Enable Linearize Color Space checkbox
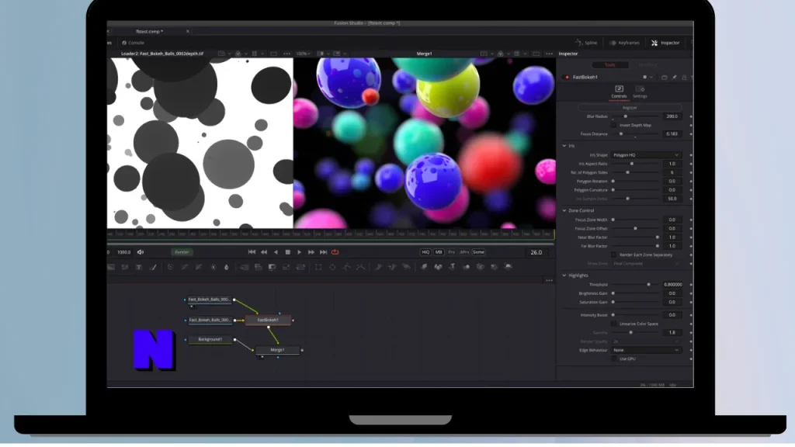795x447 pixels. 614,324
